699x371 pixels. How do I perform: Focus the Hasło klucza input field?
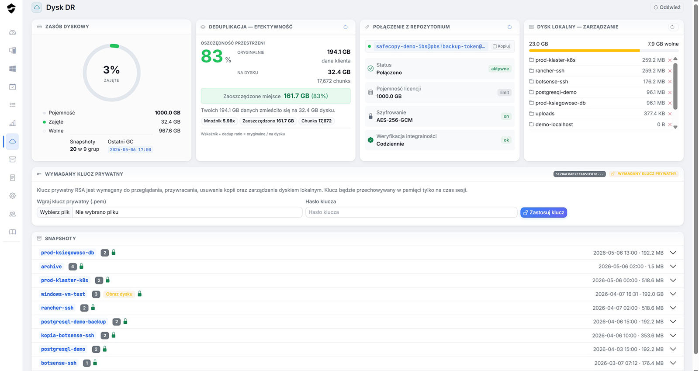coord(411,212)
